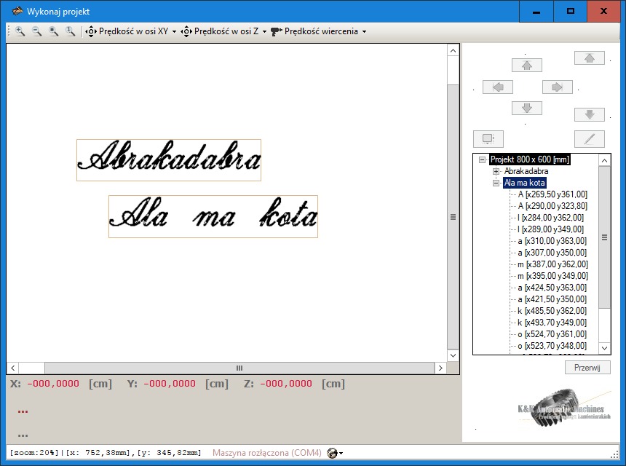Open the Prędkość wiercenia dropdown
Screen dimensions: 626x466
pyautogui.click(x=319, y=31)
